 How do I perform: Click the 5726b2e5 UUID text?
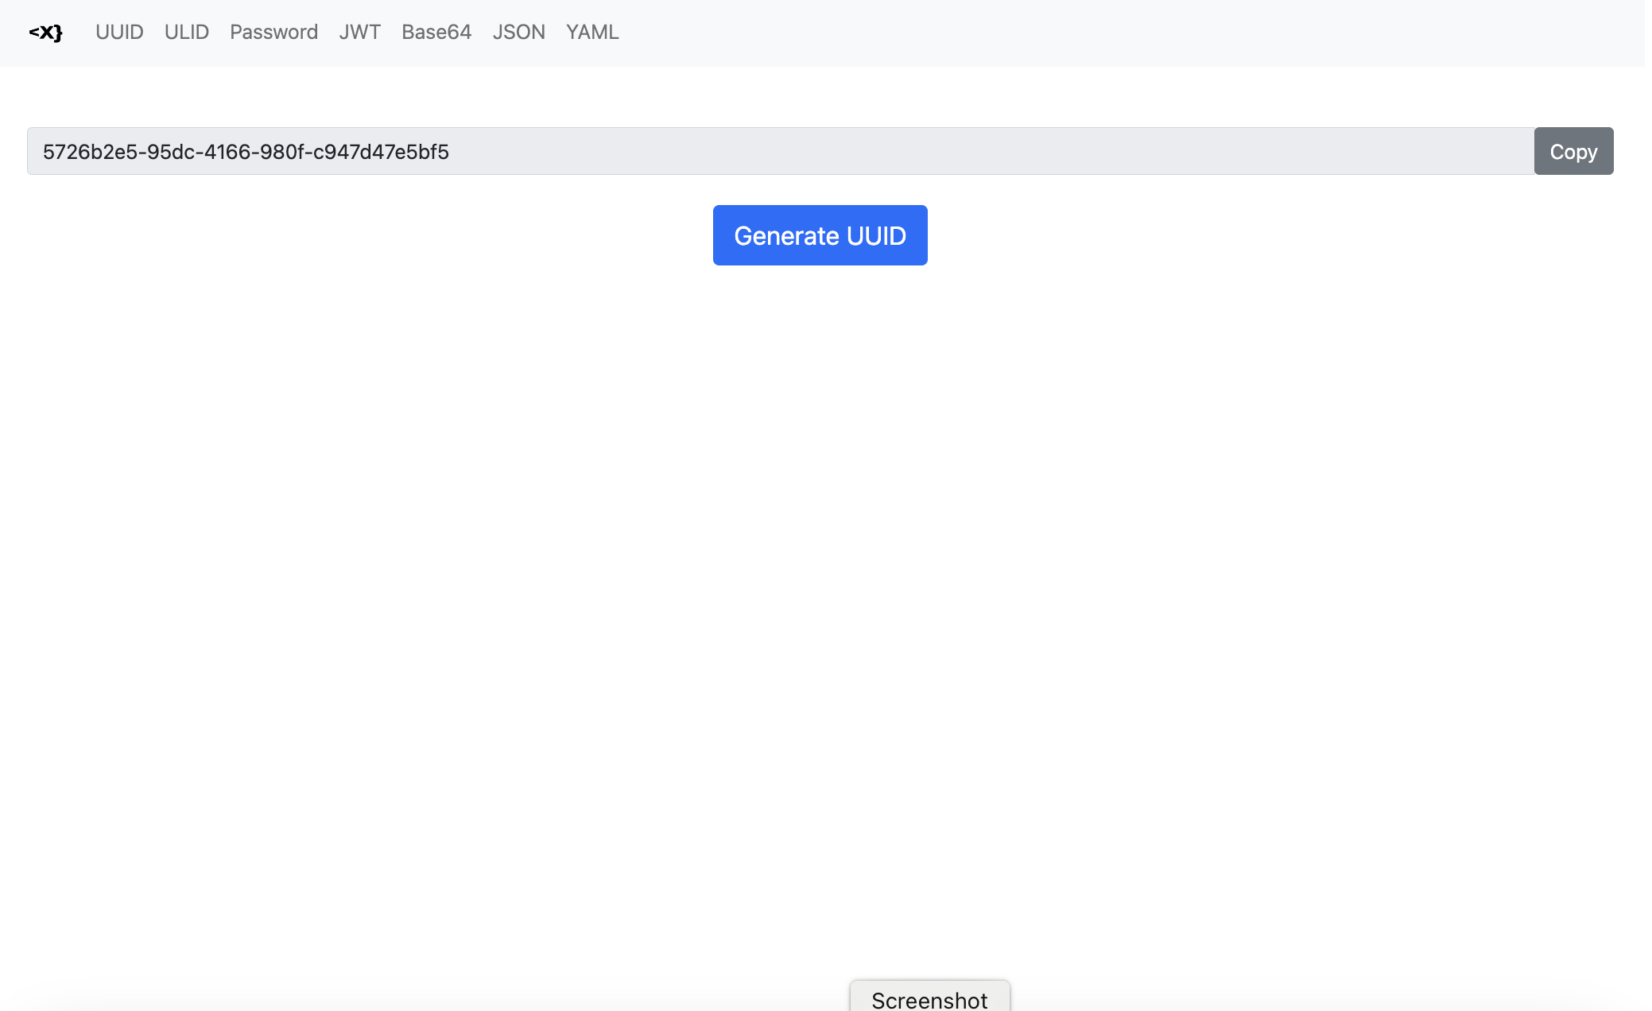tap(246, 152)
